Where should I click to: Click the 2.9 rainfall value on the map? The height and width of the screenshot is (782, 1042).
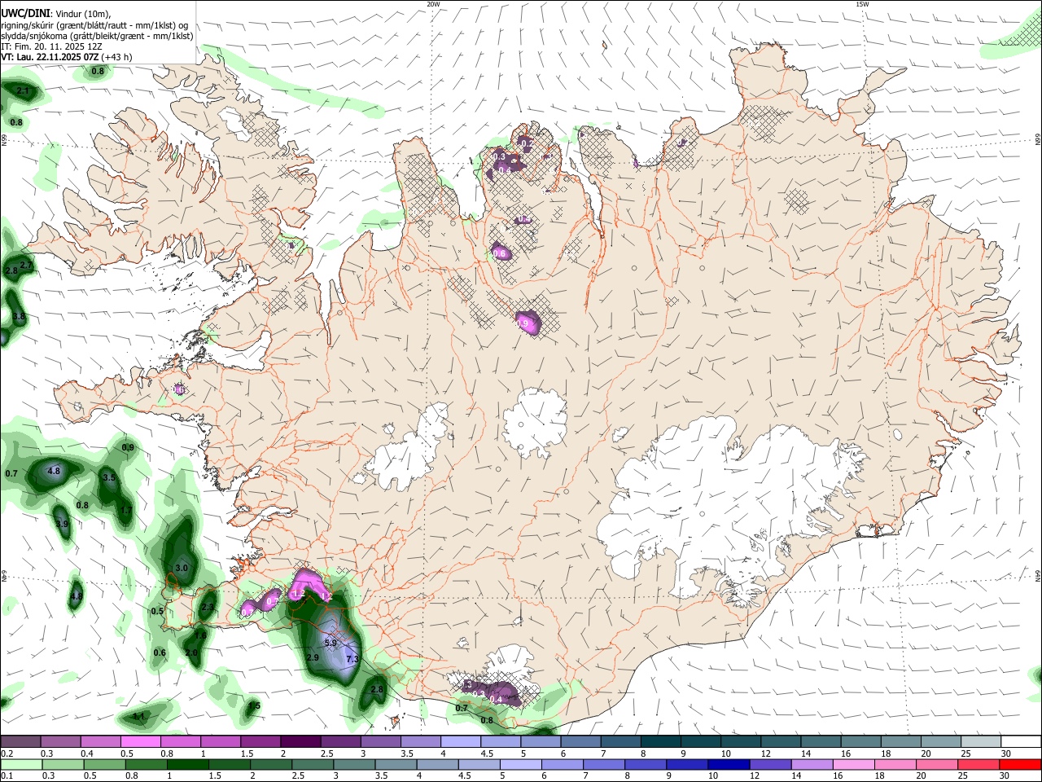coord(313,657)
